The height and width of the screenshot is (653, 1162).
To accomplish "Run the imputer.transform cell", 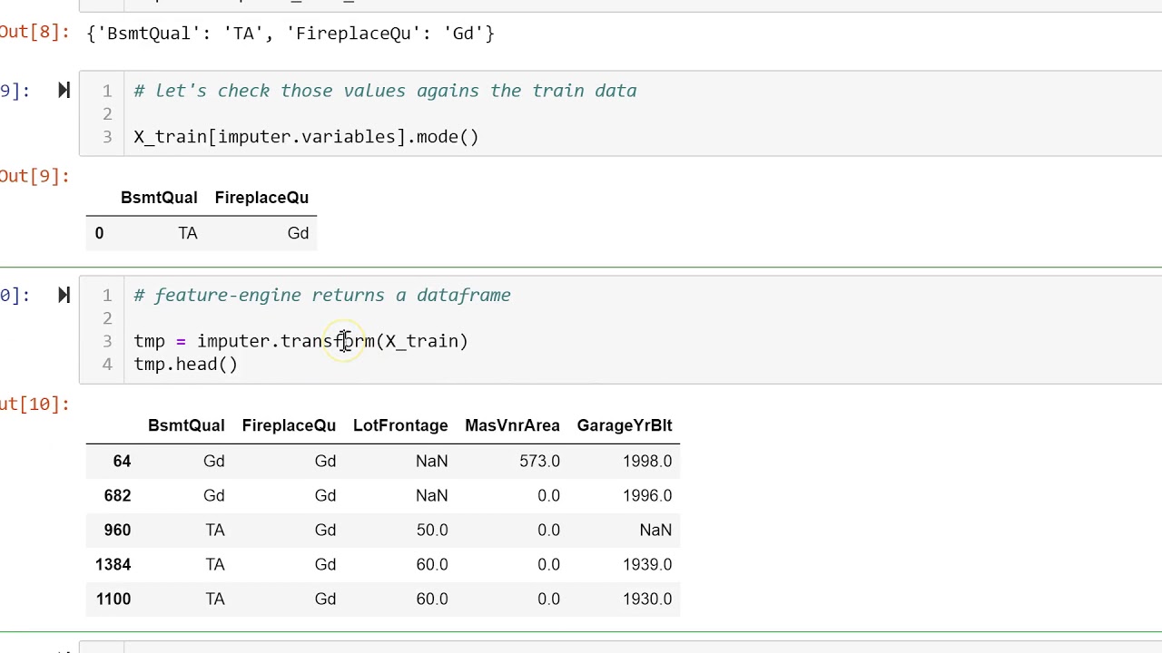I will coord(64,295).
